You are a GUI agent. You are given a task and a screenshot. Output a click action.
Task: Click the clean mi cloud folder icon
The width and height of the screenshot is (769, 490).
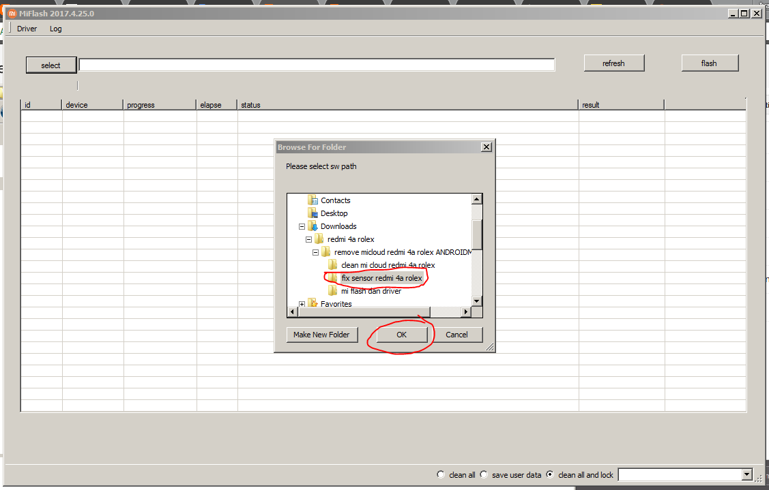(333, 264)
